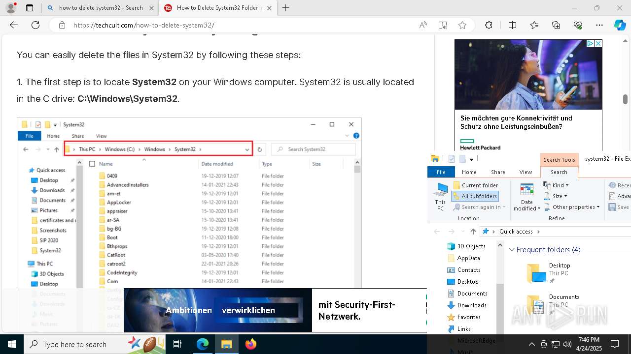Switch to Home ribbon tab
This screenshot has height=354, width=631.
tap(469, 172)
